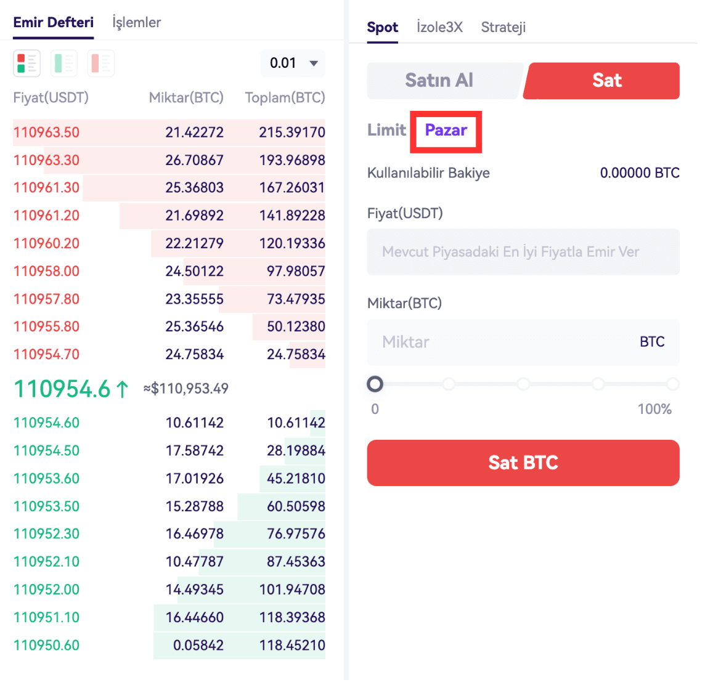Set the amount slider to 100%
The height and width of the screenshot is (685, 705).
tap(672, 384)
